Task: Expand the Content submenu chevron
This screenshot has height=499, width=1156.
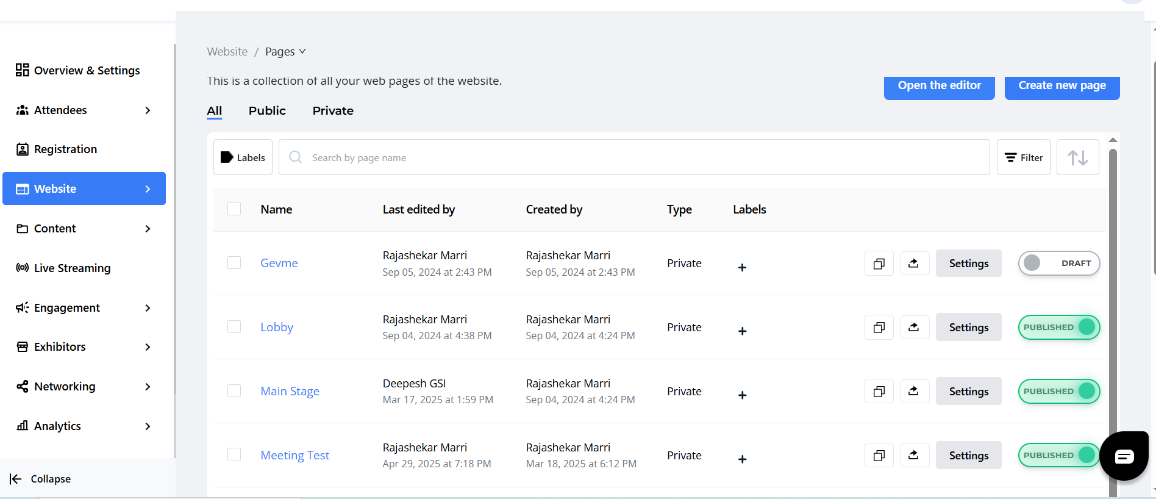Action: click(x=148, y=229)
